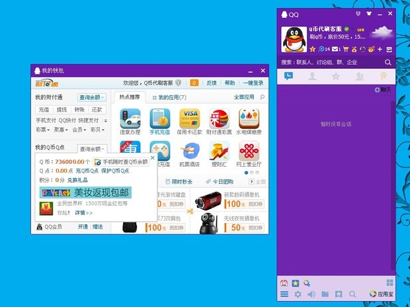The image size is (410, 307).
Task: Open the 理财汇 finance app
Action: click(x=219, y=154)
